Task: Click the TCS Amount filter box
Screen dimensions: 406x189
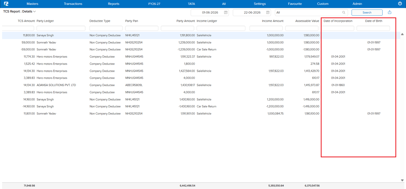Action: (x=18, y=28)
